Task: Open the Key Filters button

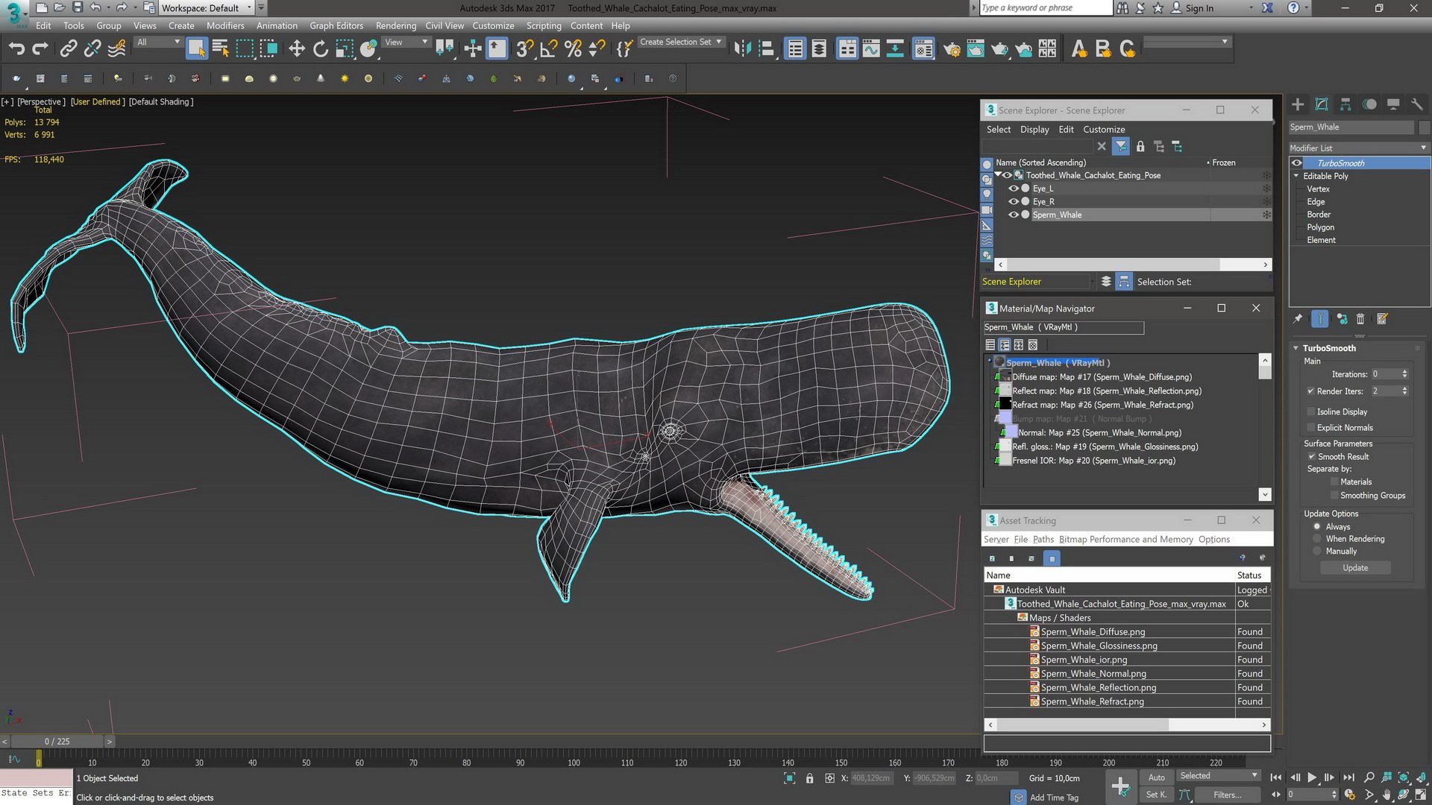Action: (x=1227, y=795)
